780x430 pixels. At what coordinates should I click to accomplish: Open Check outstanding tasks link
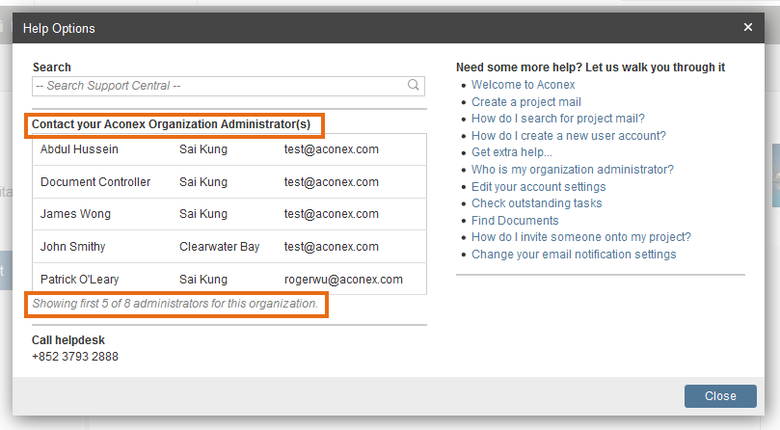536,203
